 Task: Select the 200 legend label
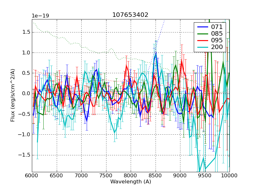[x=217, y=47]
